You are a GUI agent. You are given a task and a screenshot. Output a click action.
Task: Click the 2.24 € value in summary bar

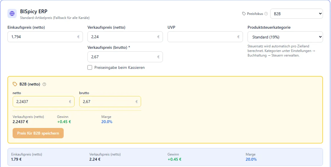click(95, 159)
